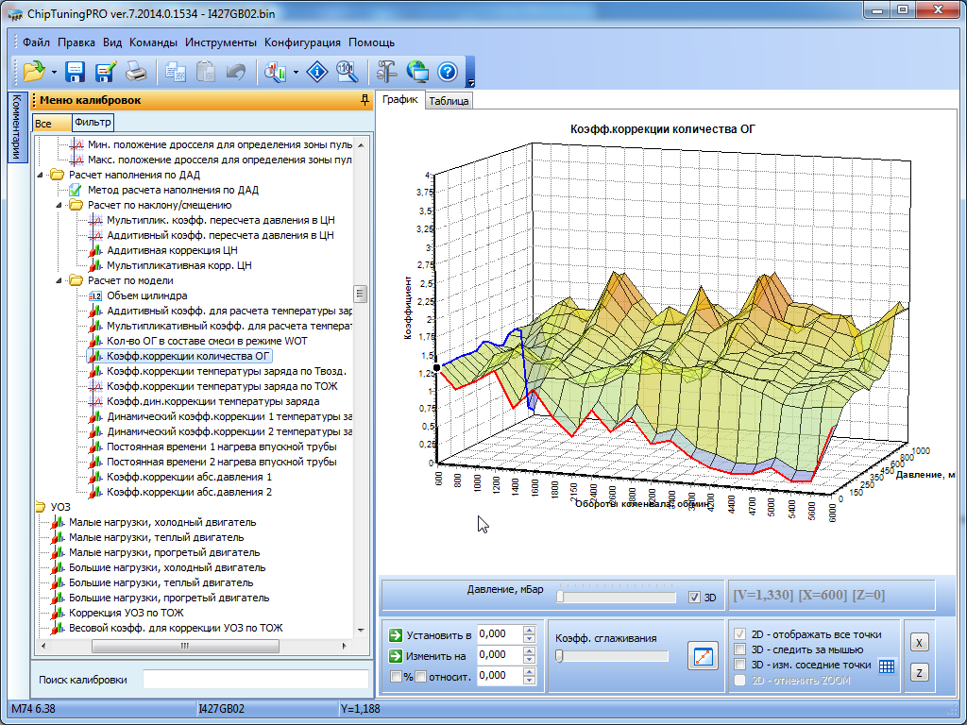Viewport: 967px width, 725px height.
Task: Enable "3D - следить за мышью" checkbox
Action: (x=741, y=649)
